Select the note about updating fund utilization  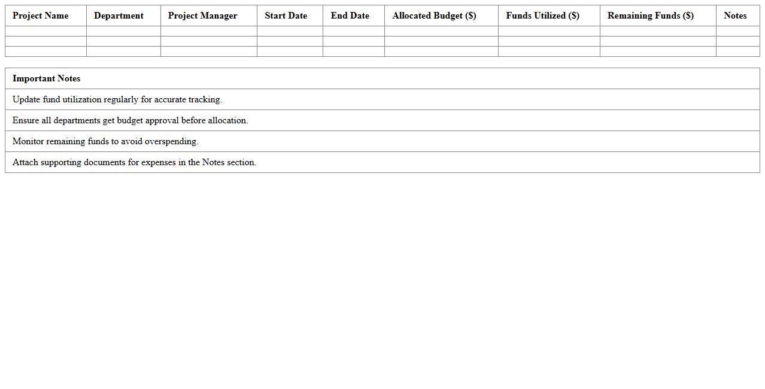coord(117,99)
